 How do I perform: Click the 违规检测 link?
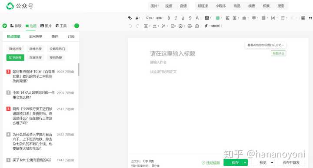click(x=210, y=163)
